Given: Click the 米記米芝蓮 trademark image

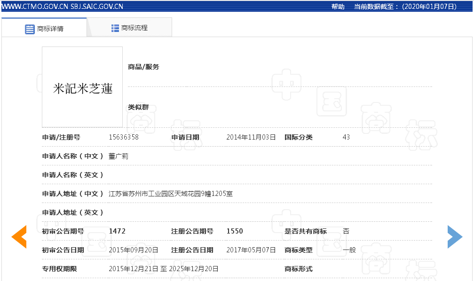Looking at the screenshot, I should pyautogui.click(x=82, y=87).
